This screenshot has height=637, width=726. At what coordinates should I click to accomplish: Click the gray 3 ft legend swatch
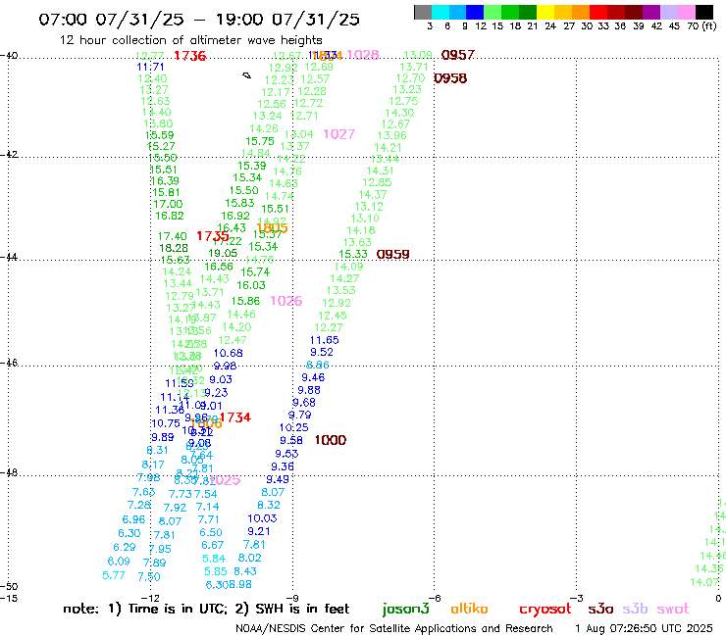[423, 12]
